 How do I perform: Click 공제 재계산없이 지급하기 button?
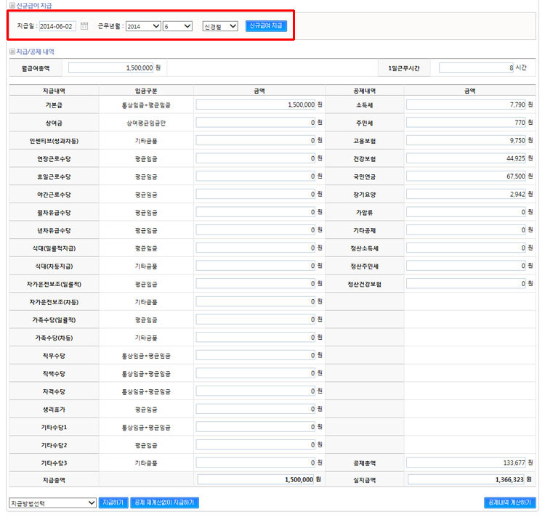[164, 502]
